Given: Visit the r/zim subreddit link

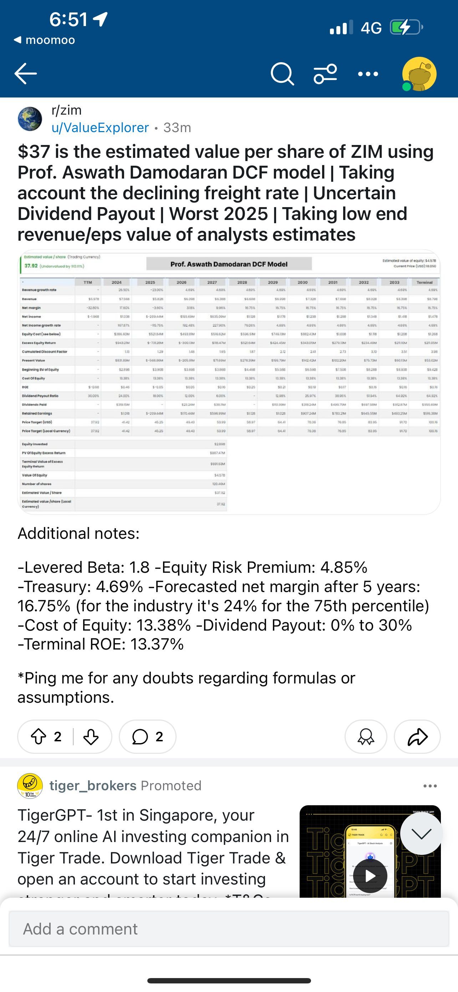Looking at the screenshot, I should coord(67,110).
